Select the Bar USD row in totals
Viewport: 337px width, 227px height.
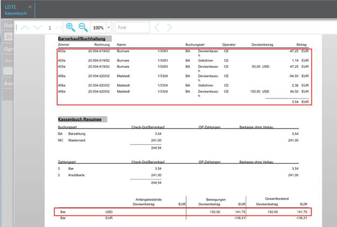tap(183, 212)
